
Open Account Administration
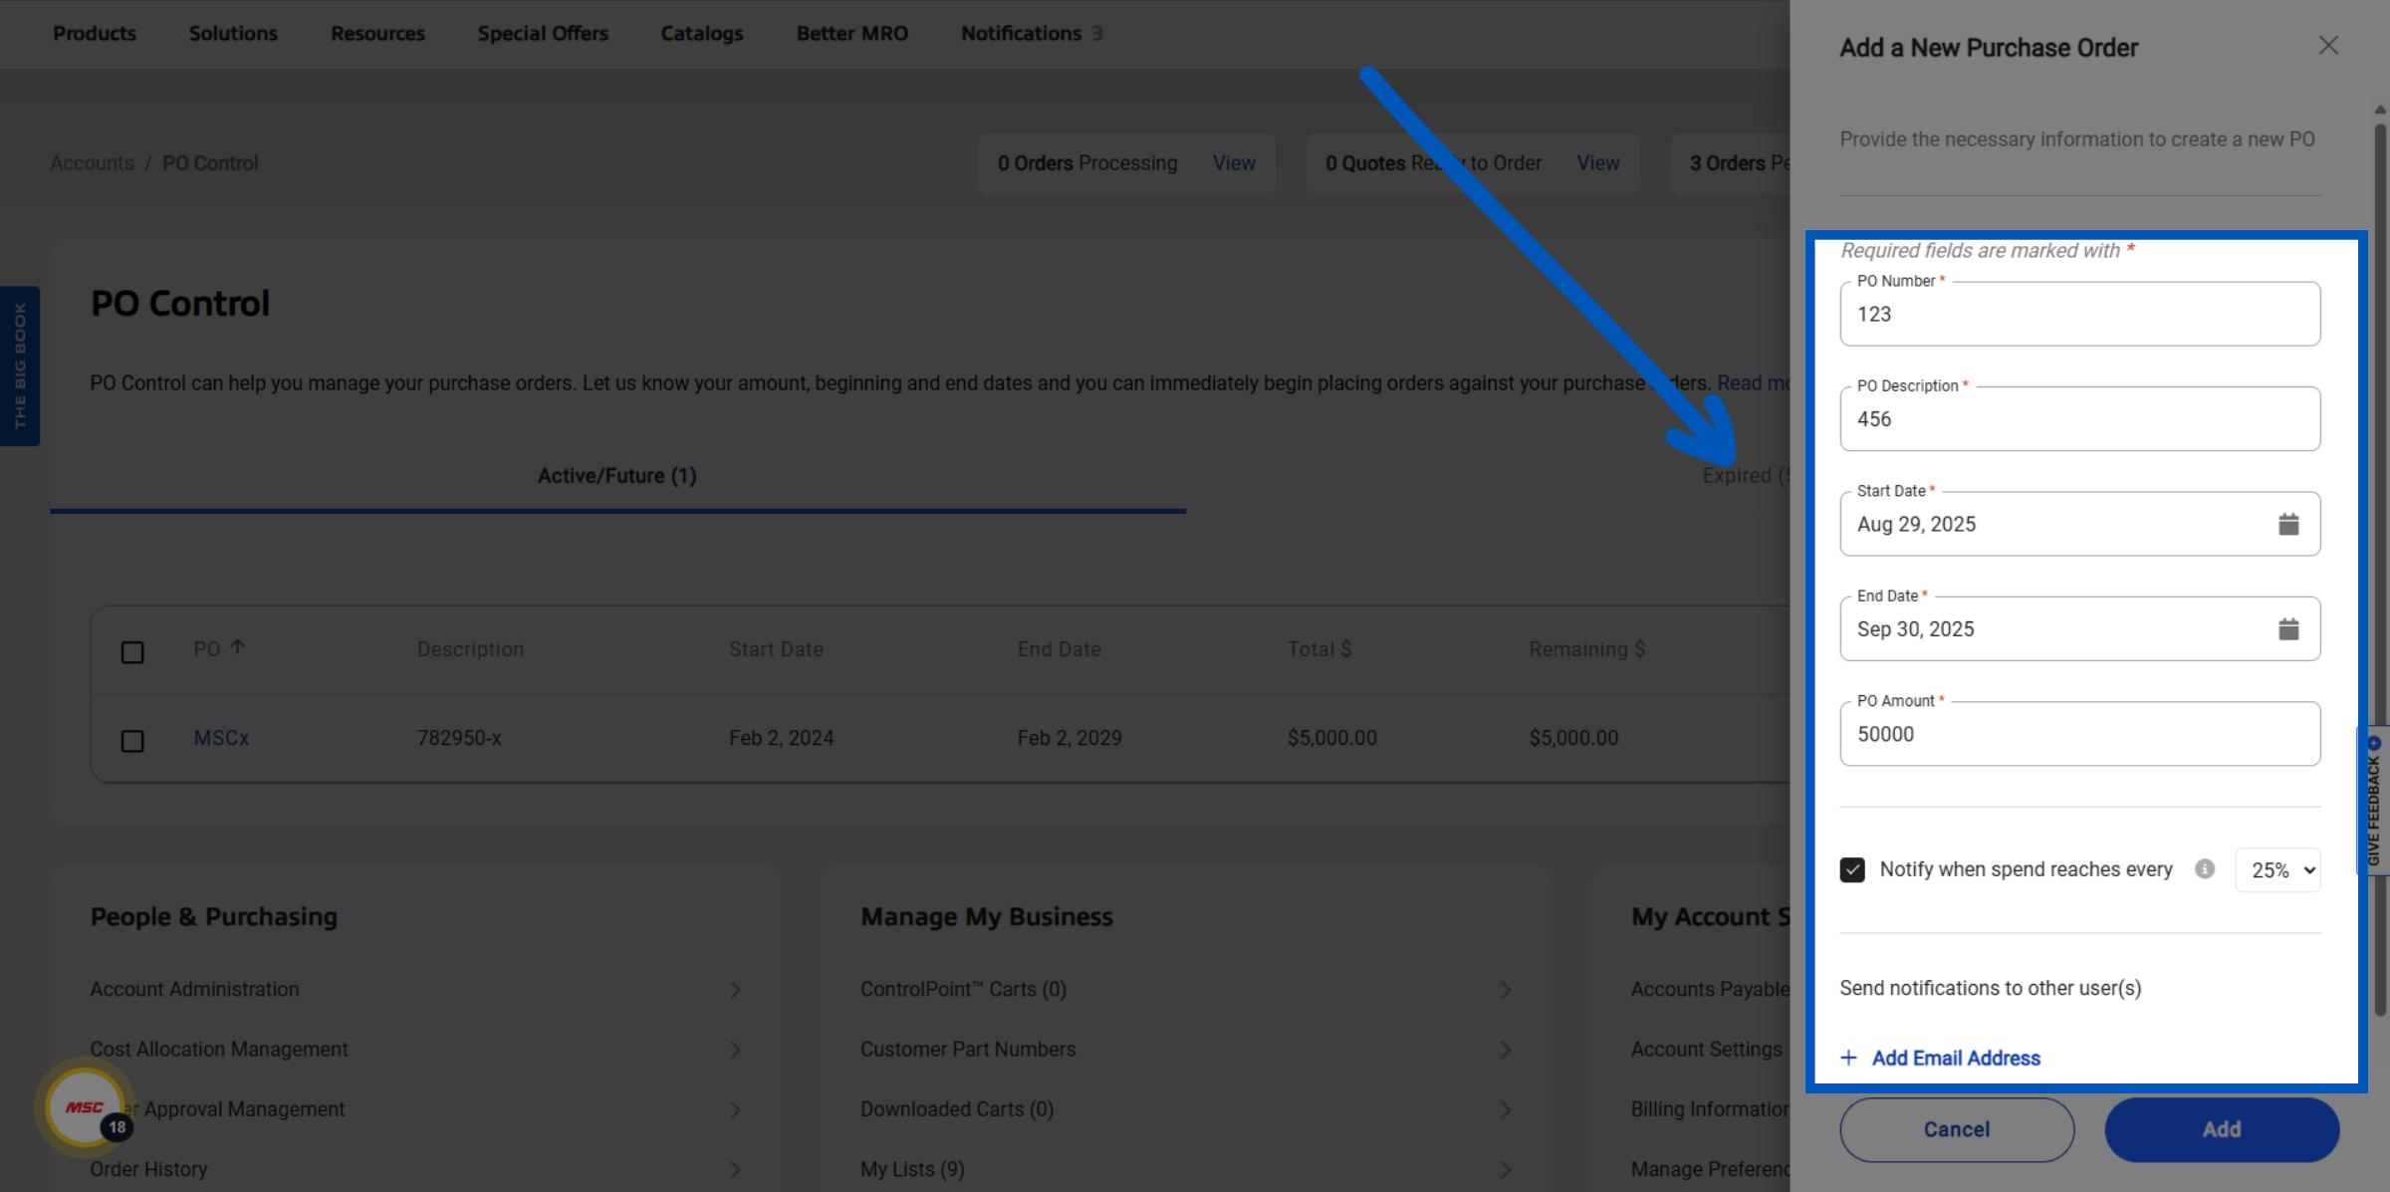coord(194,990)
